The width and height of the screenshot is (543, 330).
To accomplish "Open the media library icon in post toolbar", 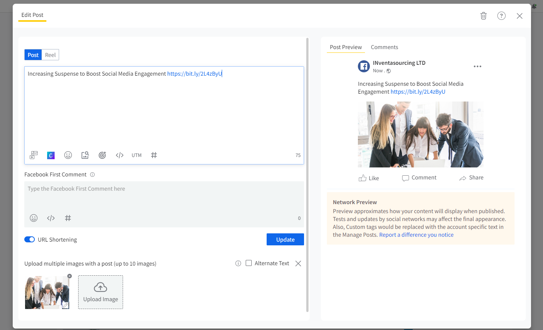I will (34, 155).
